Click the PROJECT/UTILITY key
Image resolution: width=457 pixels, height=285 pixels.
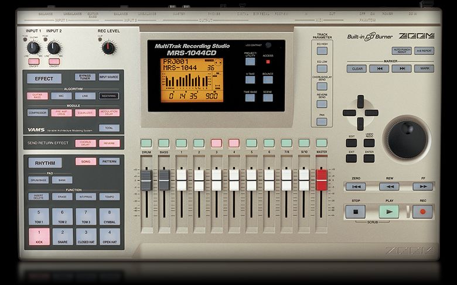click(x=250, y=61)
